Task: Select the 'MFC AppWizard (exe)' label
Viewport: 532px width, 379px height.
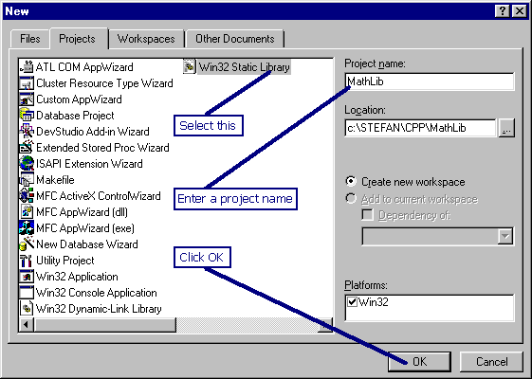Action: point(85,228)
